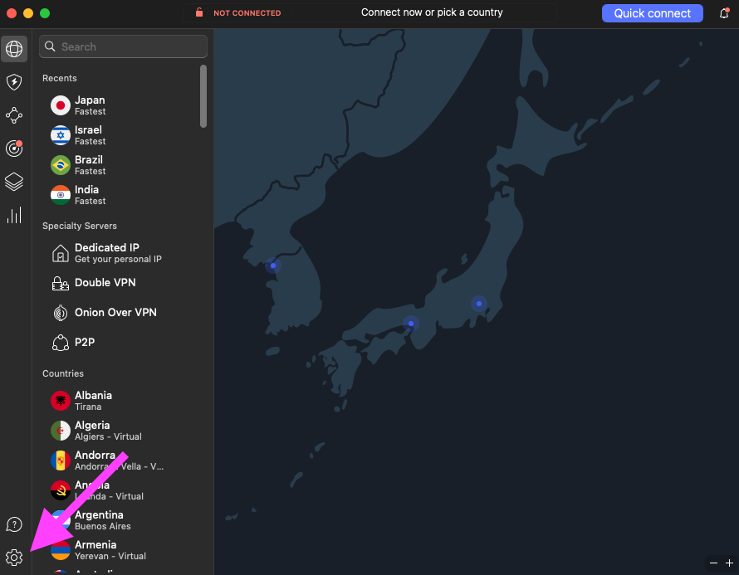
Task: Click the Recents section header
Action: 60,78
